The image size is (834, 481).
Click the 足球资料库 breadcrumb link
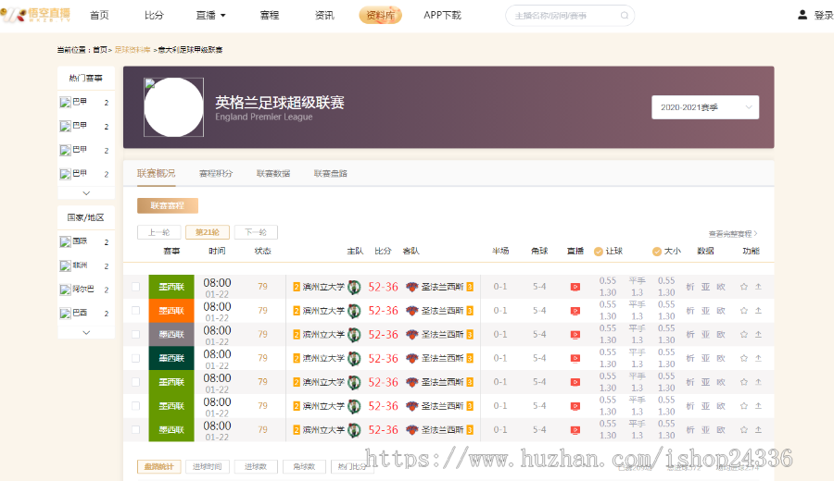coord(133,50)
